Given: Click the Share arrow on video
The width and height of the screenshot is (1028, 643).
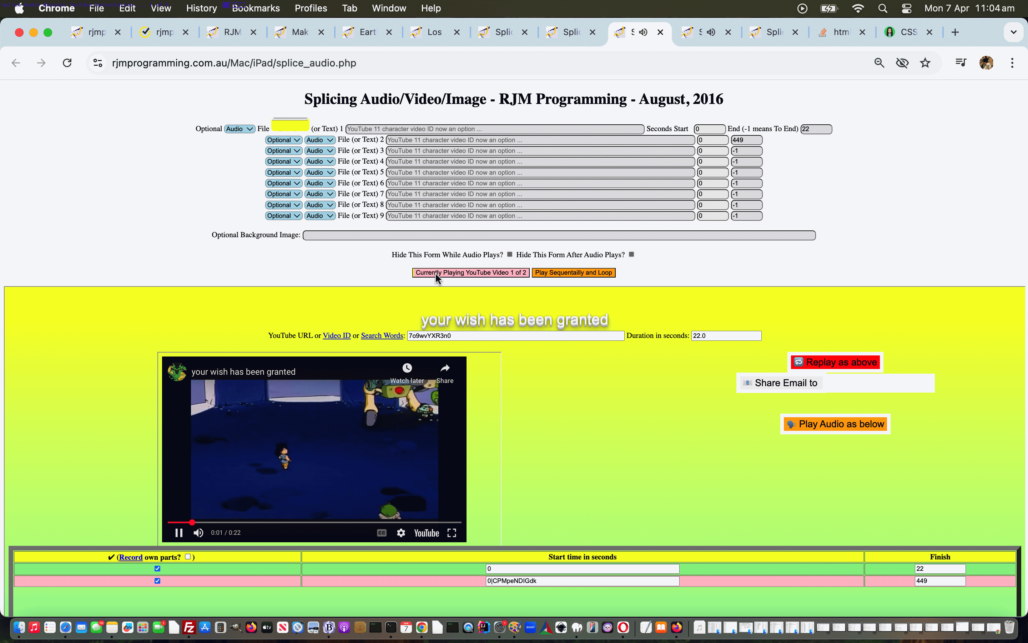Looking at the screenshot, I should point(445,368).
